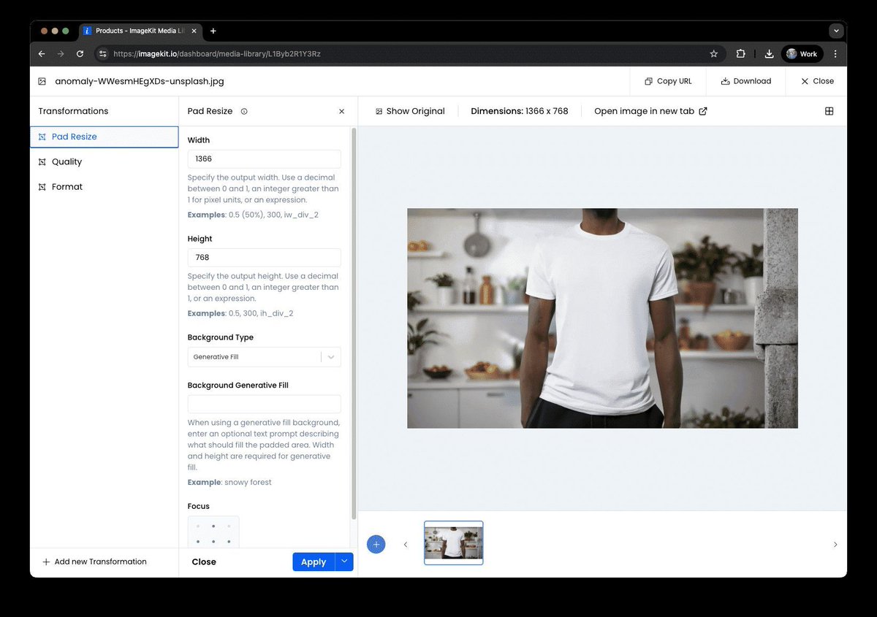Click the browser extensions puzzle icon

[x=740, y=53]
